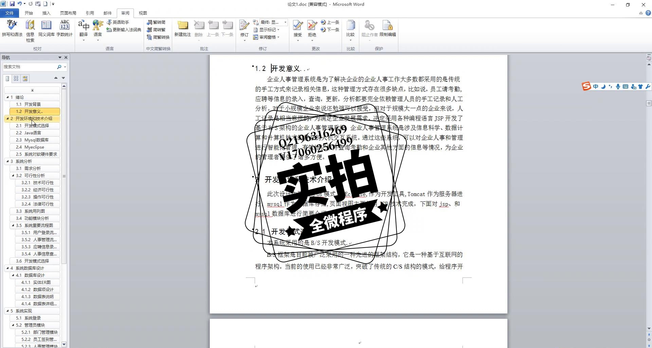
Task: Browse headings view in navigation pane
Action: point(7,78)
